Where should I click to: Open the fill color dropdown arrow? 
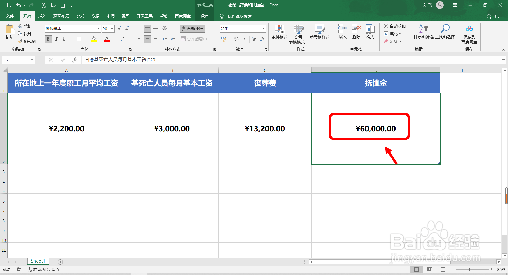pyautogui.click(x=100, y=39)
